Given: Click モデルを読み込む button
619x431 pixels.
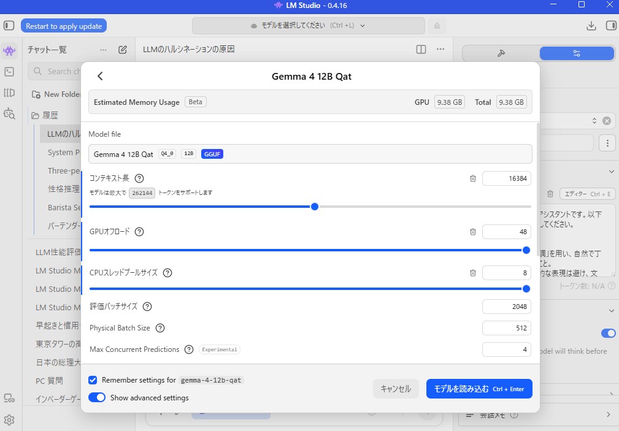Looking at the screenshot, I should [x=479, y=389].
